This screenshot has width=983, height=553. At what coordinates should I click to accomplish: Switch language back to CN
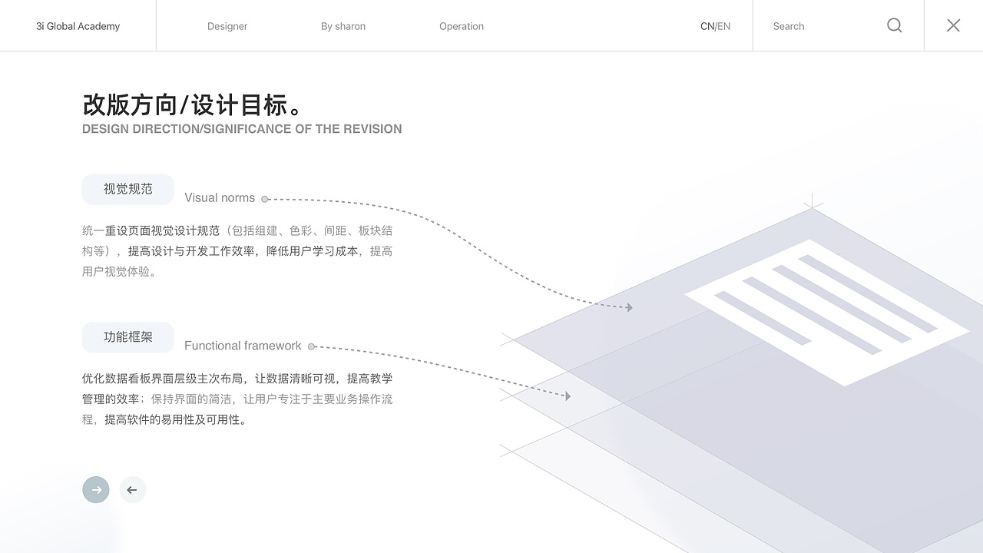(x=706, y=25)
